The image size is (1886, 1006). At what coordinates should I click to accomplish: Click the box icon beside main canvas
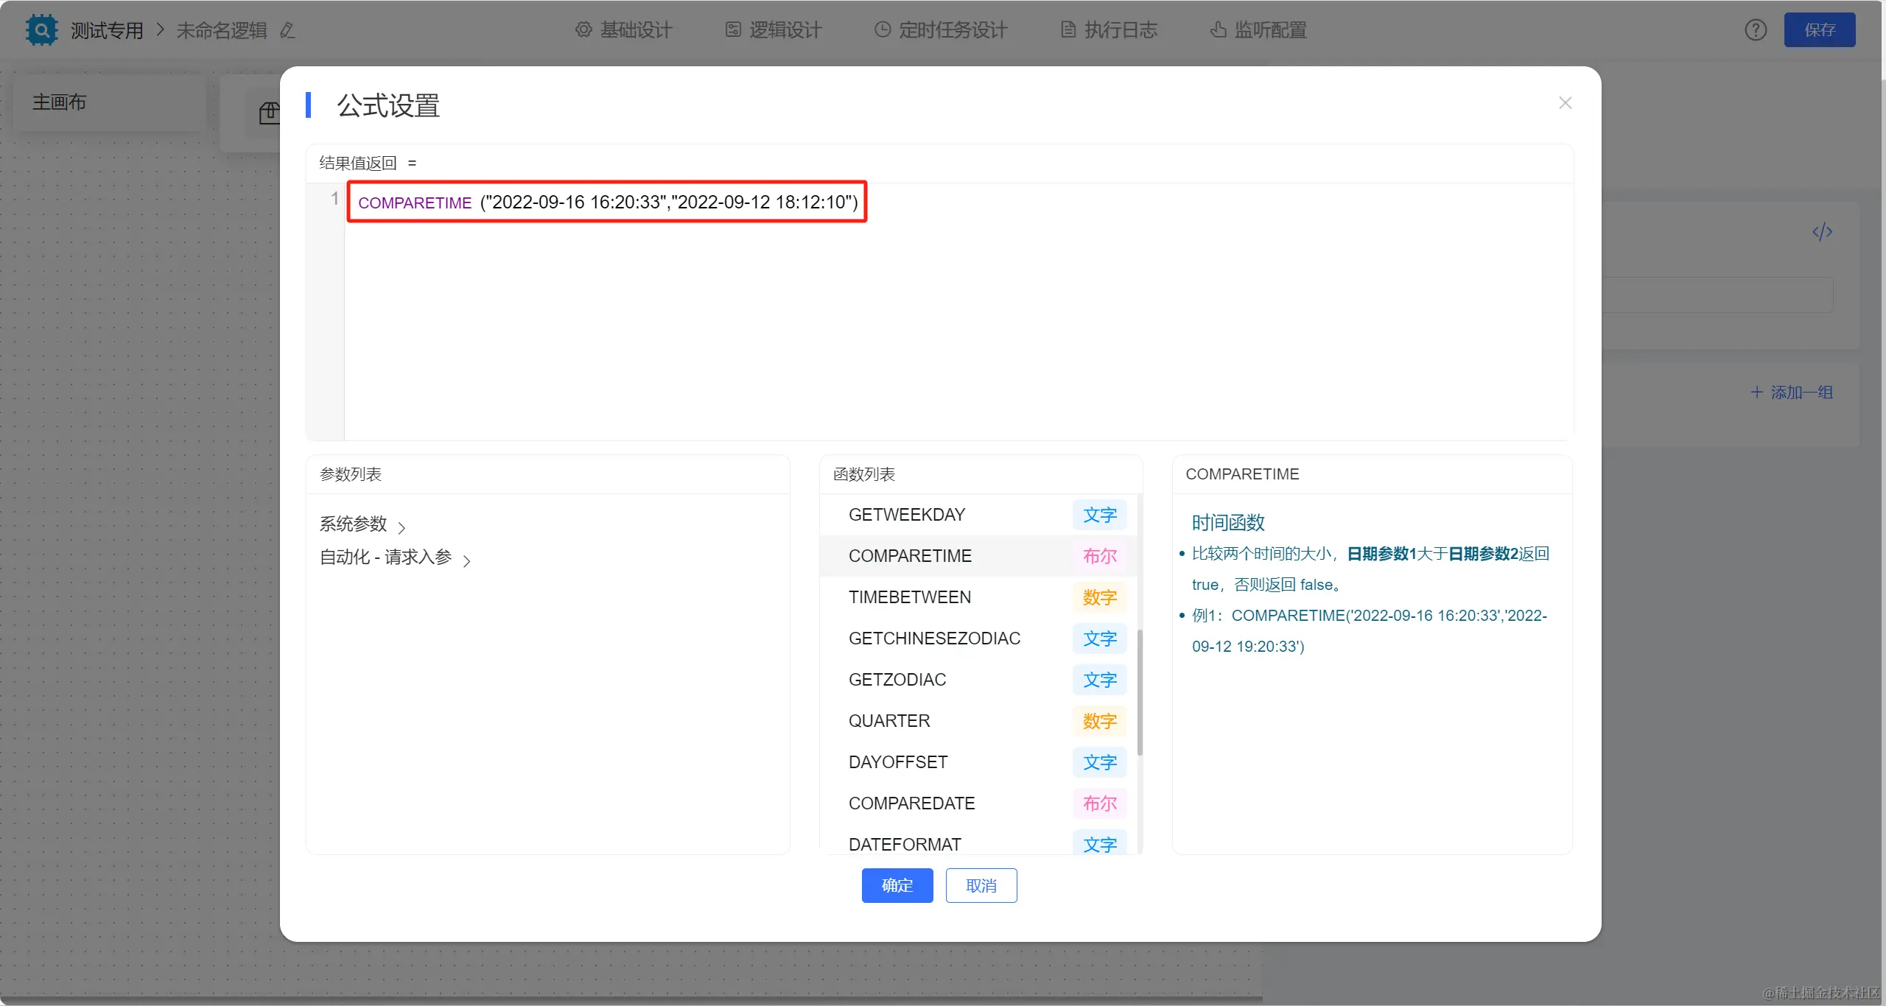270,113
